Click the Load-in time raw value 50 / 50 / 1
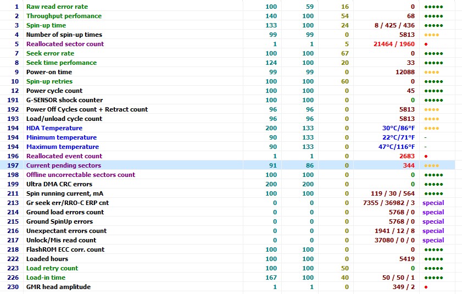The width and height of the screenshot is (462, 294). [x=398, y=278]
